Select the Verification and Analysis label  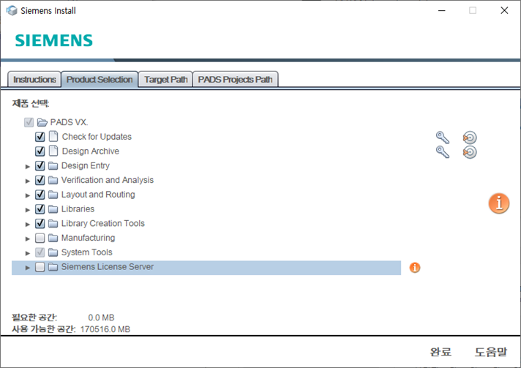pos(108,180)
